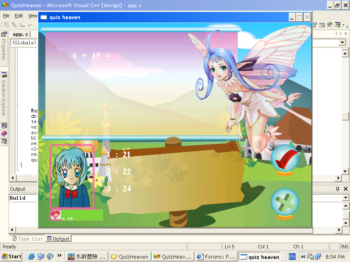The height and width of the screenshot is (262, 350).
Task: Select answer option 2 : 22
Action: (x=119, y=172)
